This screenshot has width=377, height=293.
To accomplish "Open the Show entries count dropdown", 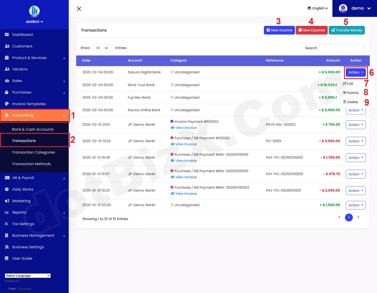I will pos(102,48).
